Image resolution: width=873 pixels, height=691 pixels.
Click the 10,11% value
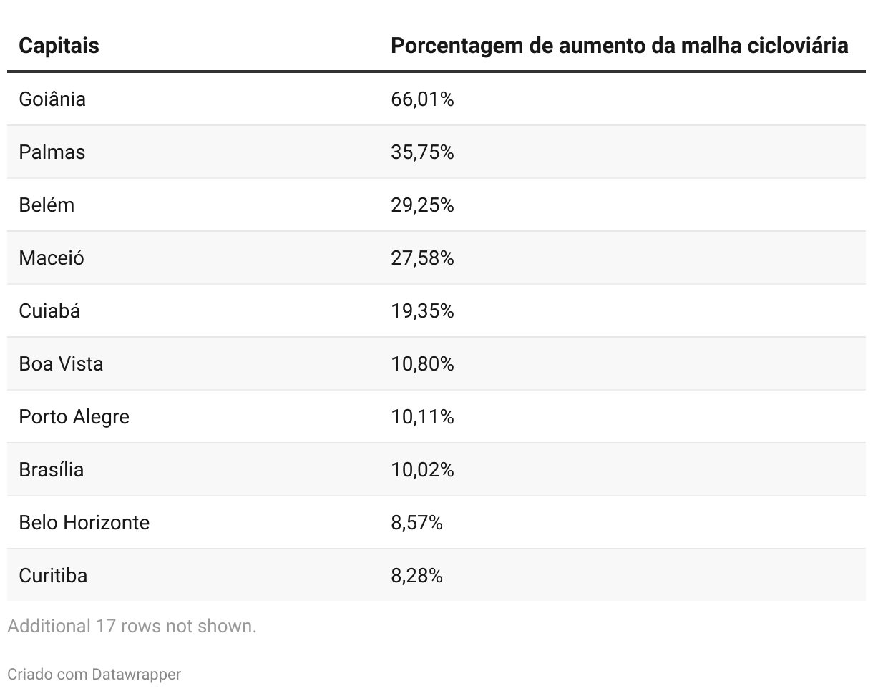click(422, 416)
